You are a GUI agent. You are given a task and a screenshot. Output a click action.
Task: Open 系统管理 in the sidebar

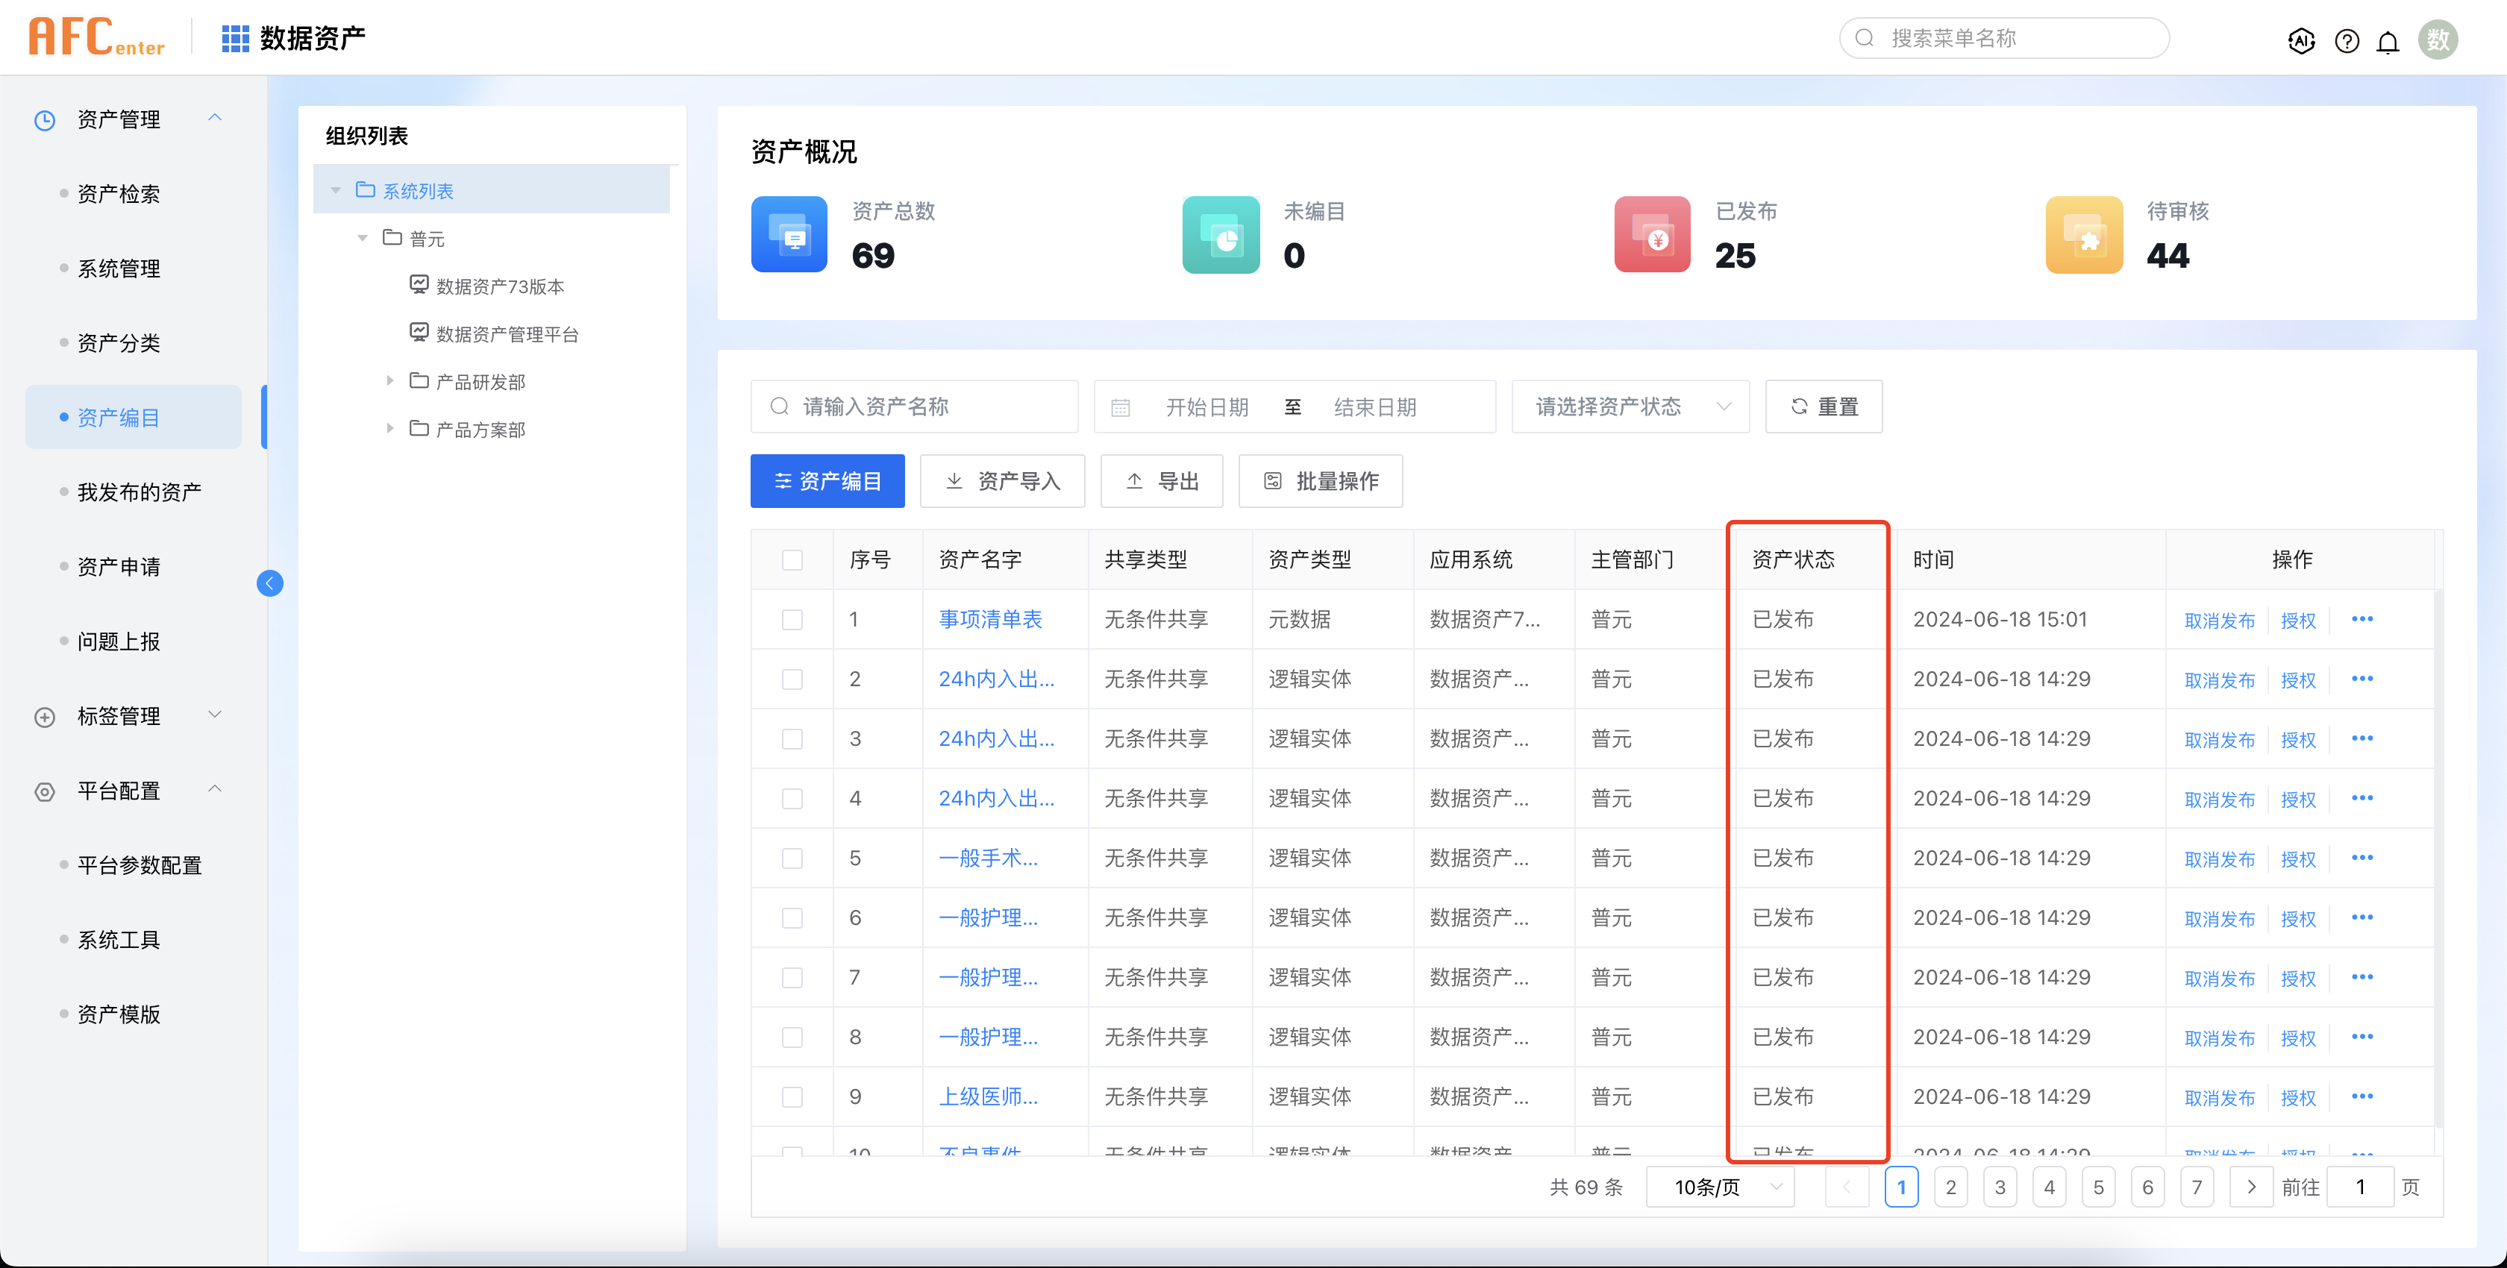[119, 269]
